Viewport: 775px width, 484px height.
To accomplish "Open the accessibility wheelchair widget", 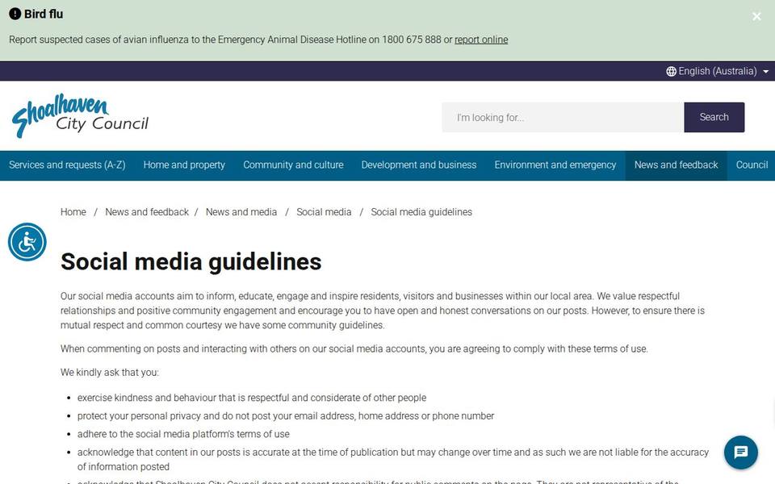I will [27, 242].
